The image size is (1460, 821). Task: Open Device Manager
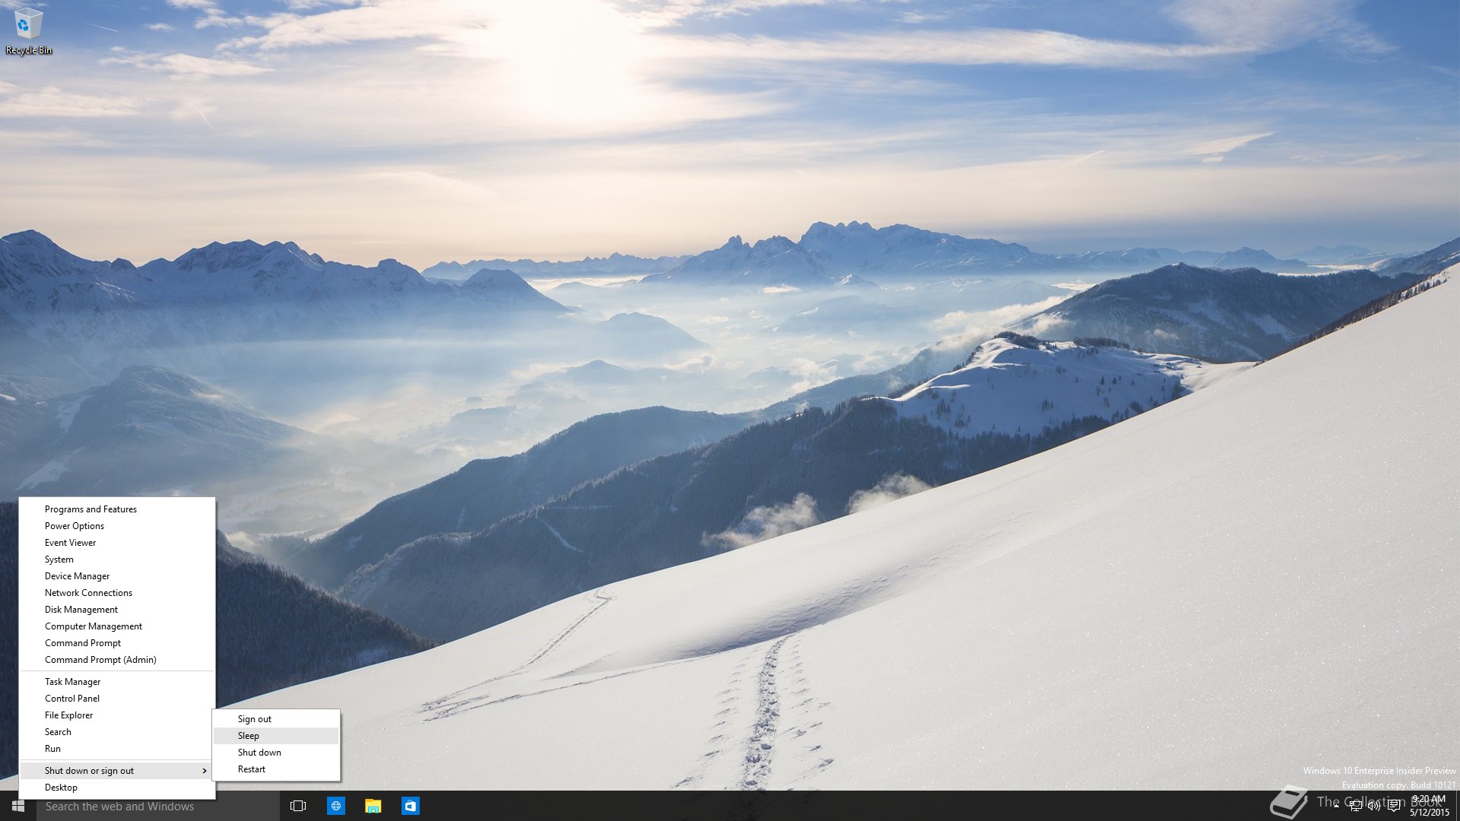(117, 576)
